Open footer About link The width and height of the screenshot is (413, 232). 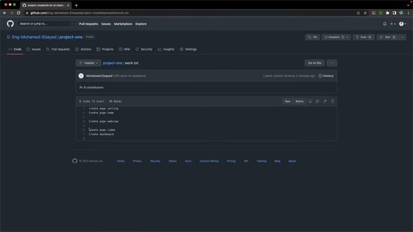292,161
